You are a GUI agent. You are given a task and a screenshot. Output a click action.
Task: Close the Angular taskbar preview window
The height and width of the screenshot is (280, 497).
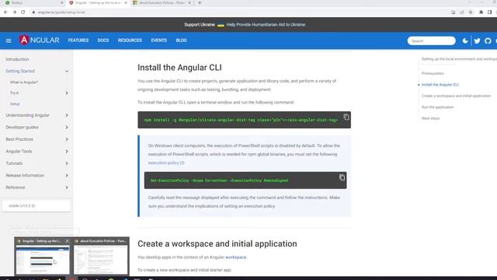pyautogui.click(x=67, y=241)
